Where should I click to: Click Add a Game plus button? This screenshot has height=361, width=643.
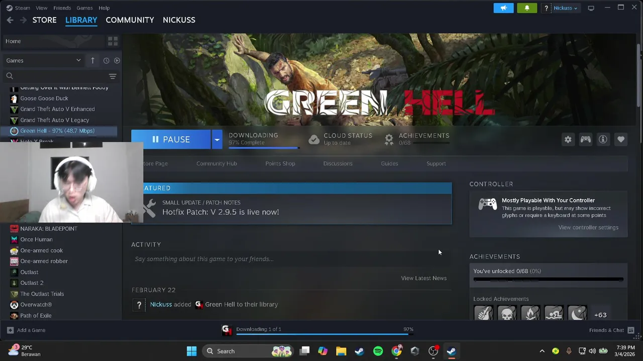[x=10, y=330]
